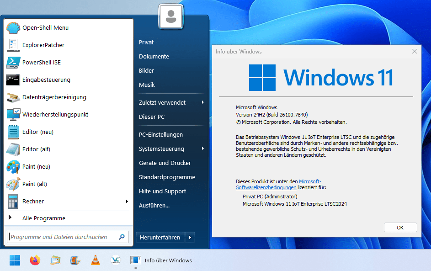
Task: Launch ExplorerPatcher from its icon
Action: click(x=13, y=45)
